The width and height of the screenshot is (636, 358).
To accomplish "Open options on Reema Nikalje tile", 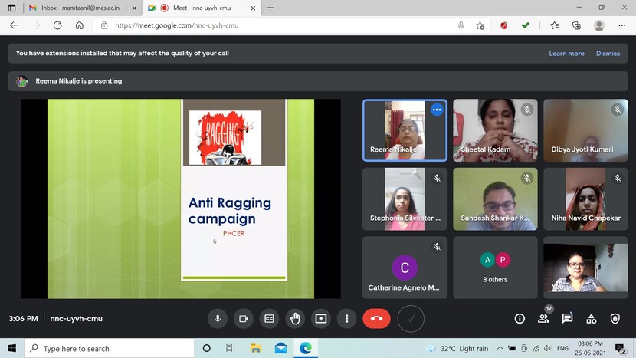I will coord(437,110).
